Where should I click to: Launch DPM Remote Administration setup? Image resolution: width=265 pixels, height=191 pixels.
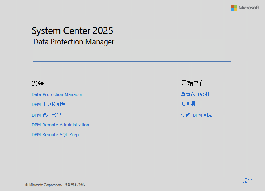click(x=60, y=125)
